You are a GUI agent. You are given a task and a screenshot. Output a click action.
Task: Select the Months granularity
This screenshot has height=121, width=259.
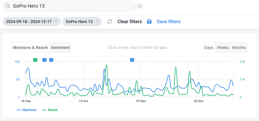239,48
